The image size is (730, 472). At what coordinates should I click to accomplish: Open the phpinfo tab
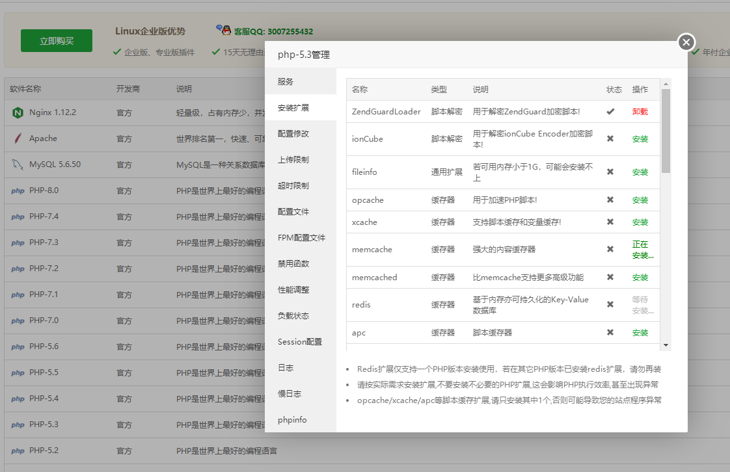301,419
